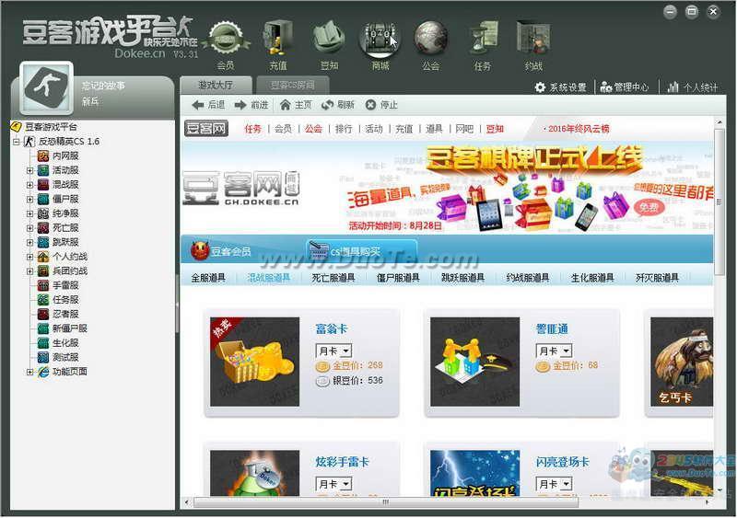
Task: Open 闪亮登场卡 月卡 duration dropdown
Action: coord(554,484)
